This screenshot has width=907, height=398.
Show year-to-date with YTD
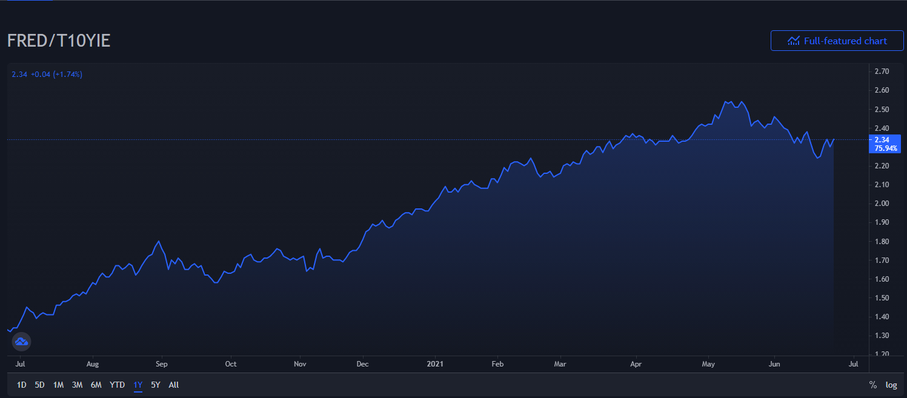tap(117, 385)
